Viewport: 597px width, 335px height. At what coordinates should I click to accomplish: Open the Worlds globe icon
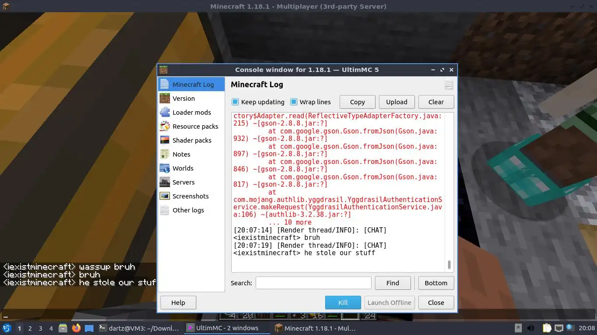coord(165,168)
